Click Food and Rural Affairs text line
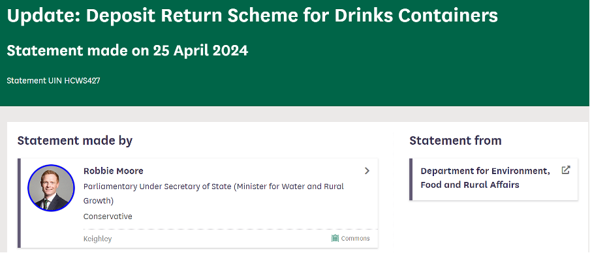 pyautogui.click(x=470, y=185)
